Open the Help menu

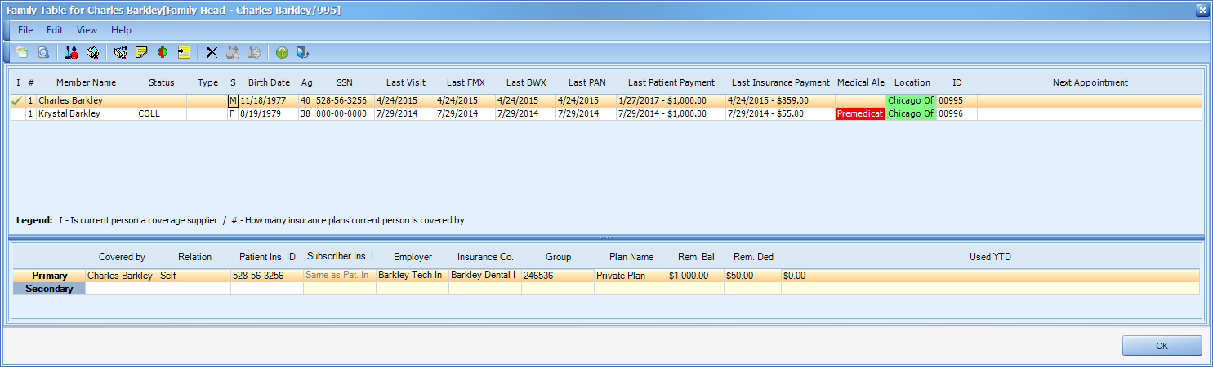[122, 30]
